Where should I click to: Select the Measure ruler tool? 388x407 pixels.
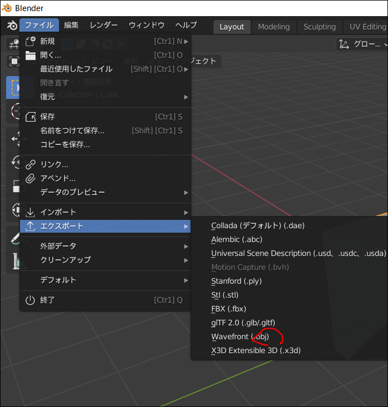pos(16,261)
